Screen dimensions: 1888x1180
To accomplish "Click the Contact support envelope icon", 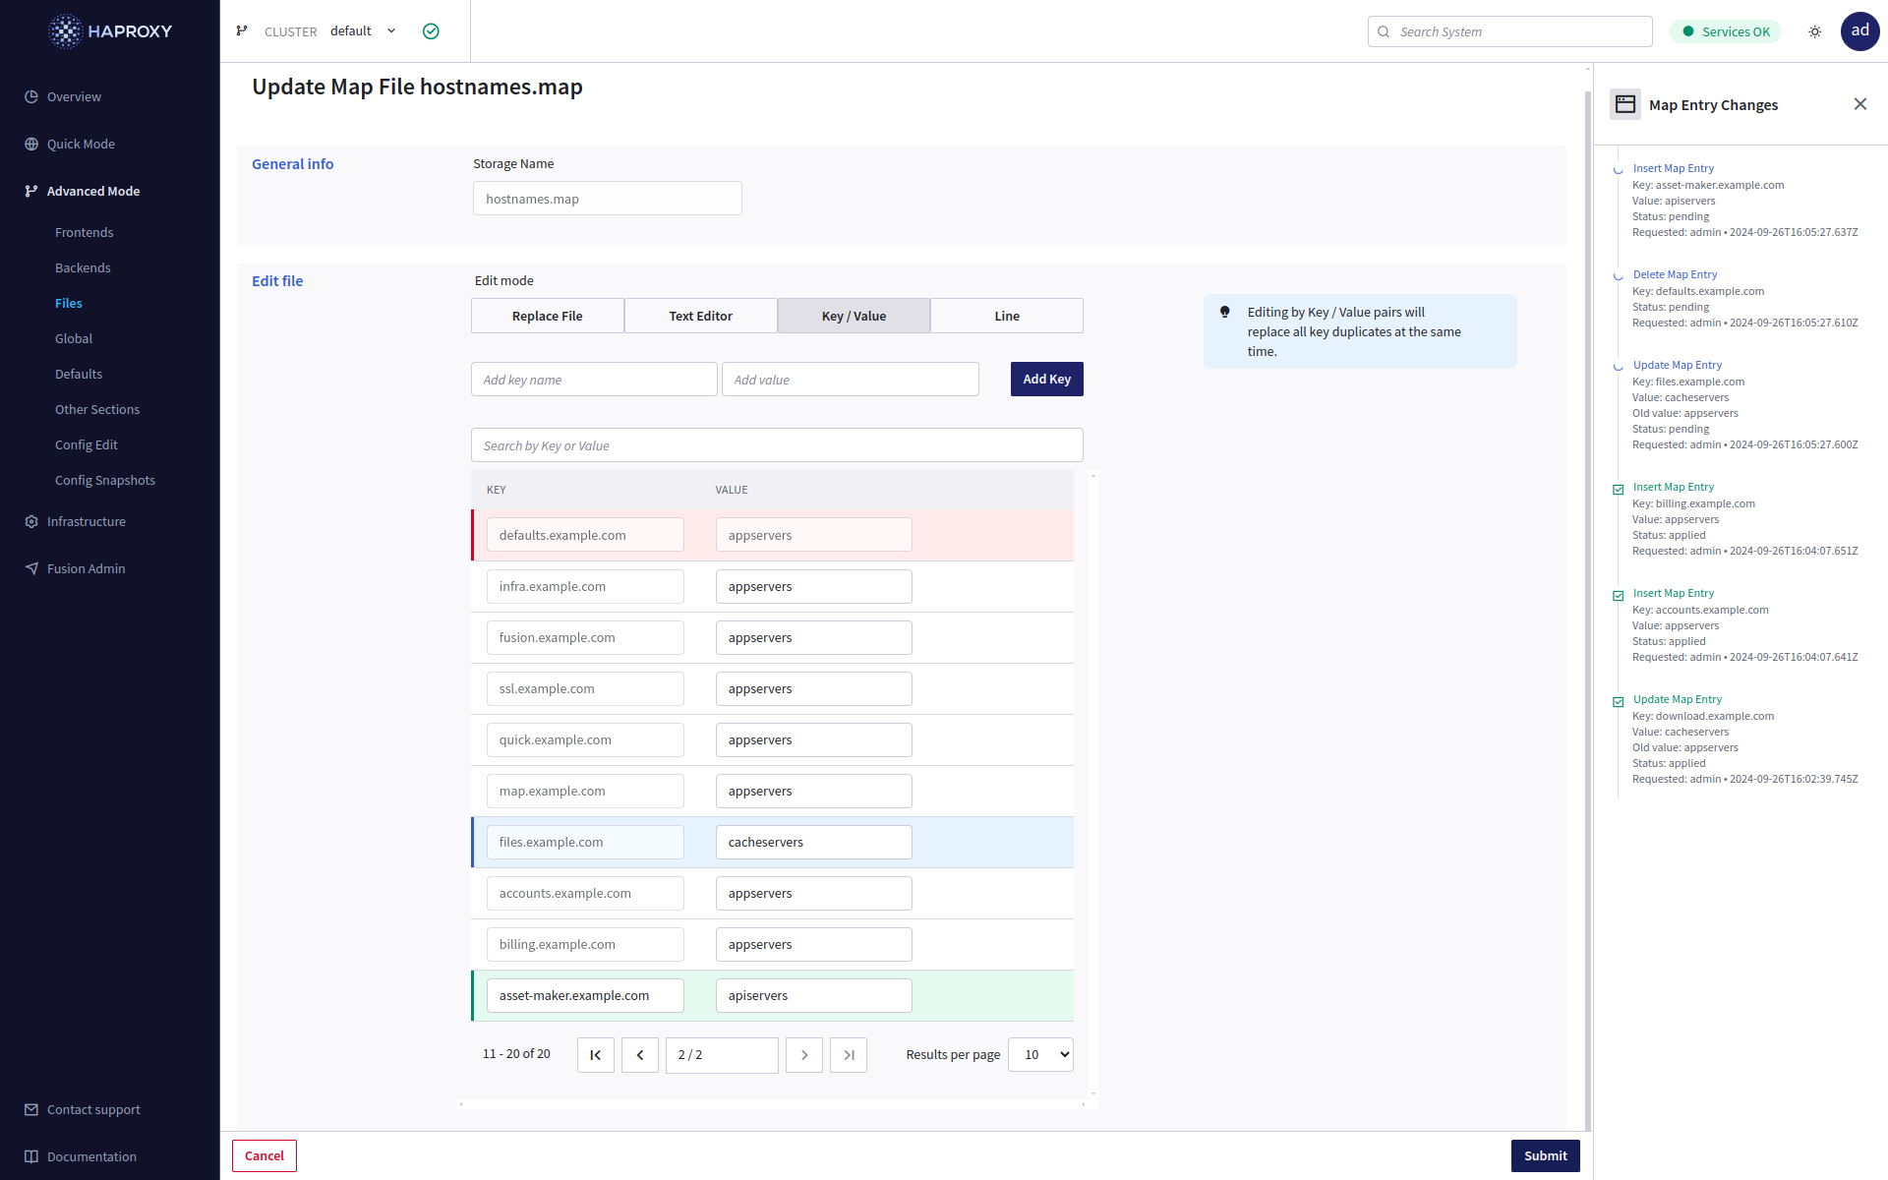I will (x=31, y=1109).
